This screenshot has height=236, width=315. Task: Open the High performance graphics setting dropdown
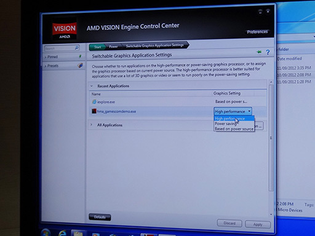[x=233, y=111]
